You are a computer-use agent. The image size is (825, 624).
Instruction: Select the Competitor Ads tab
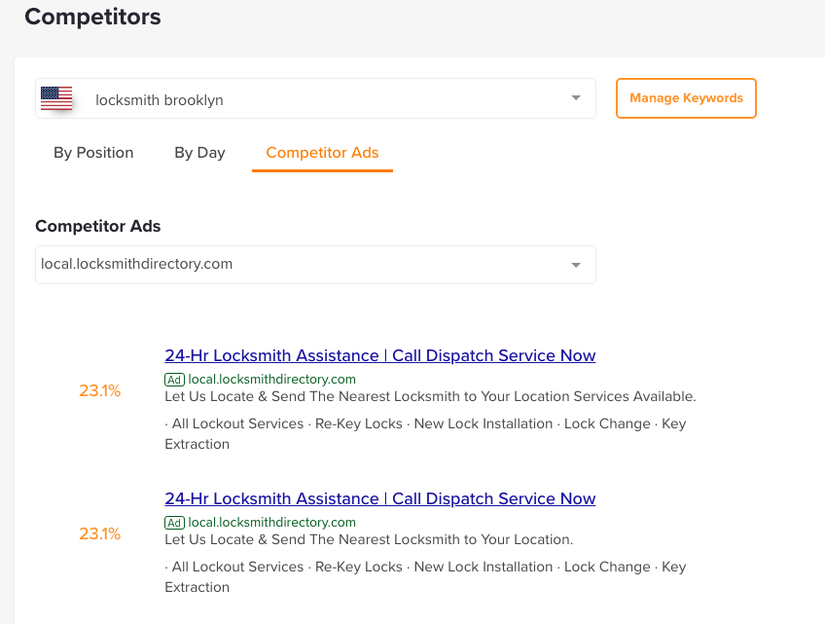323,153
